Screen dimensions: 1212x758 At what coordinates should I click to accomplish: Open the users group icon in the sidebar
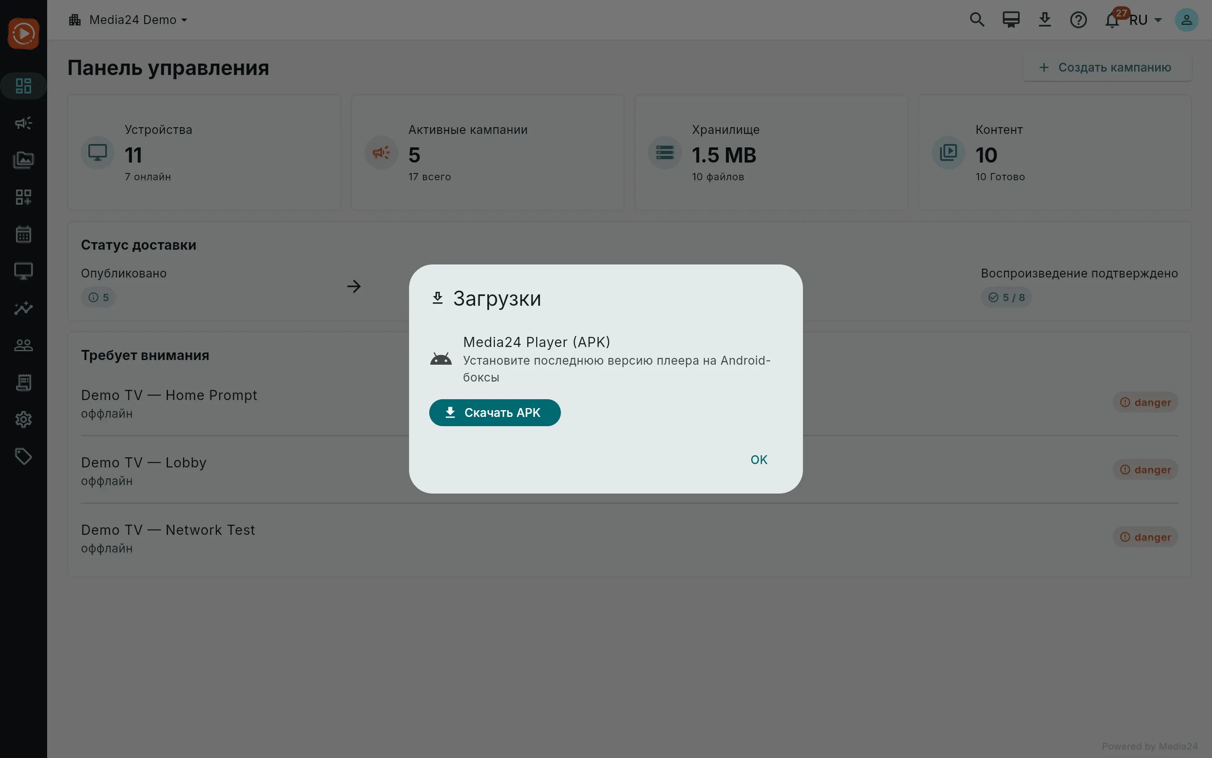point(24,345)
